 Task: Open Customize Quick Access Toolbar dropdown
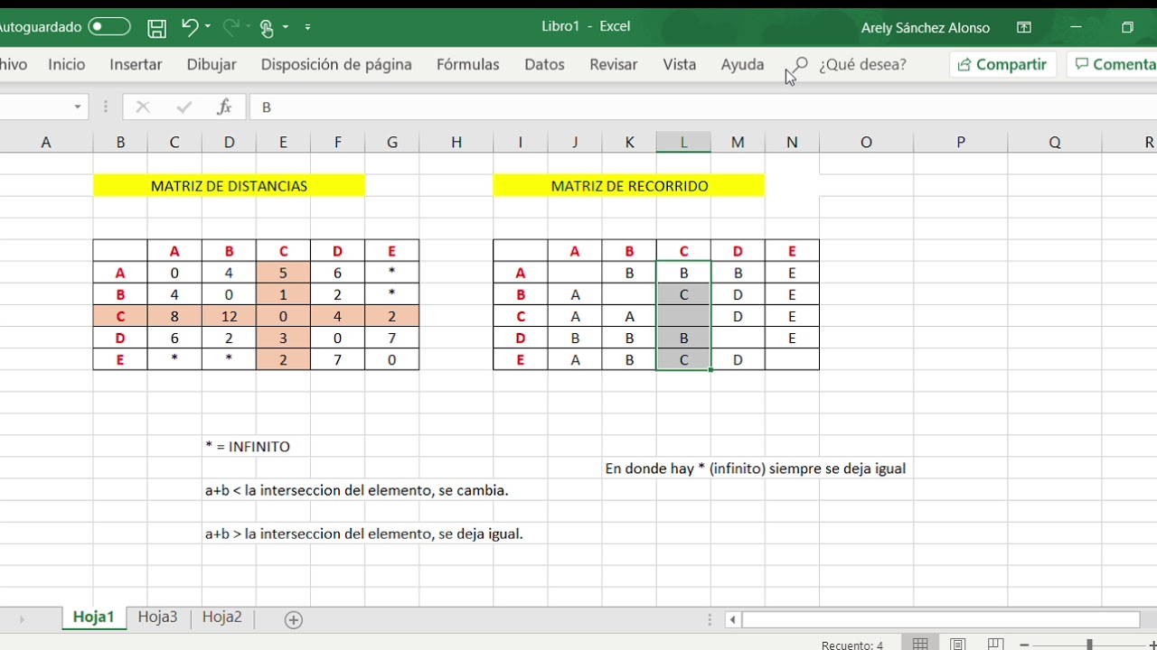307,28
